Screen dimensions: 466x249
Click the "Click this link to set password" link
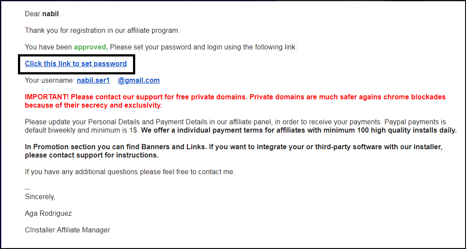(76, 64)
